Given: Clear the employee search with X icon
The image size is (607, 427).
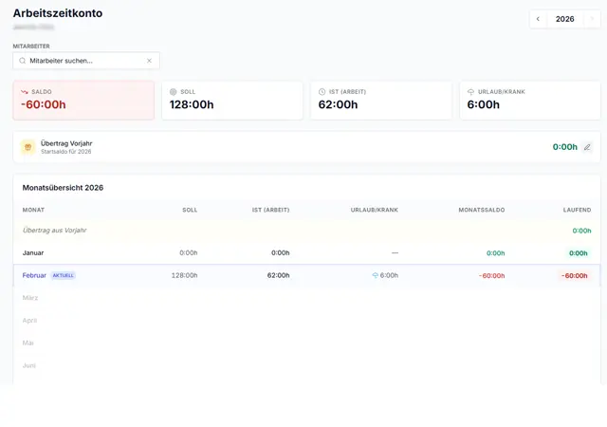Looking at the screenshot, I should (149, 61).
